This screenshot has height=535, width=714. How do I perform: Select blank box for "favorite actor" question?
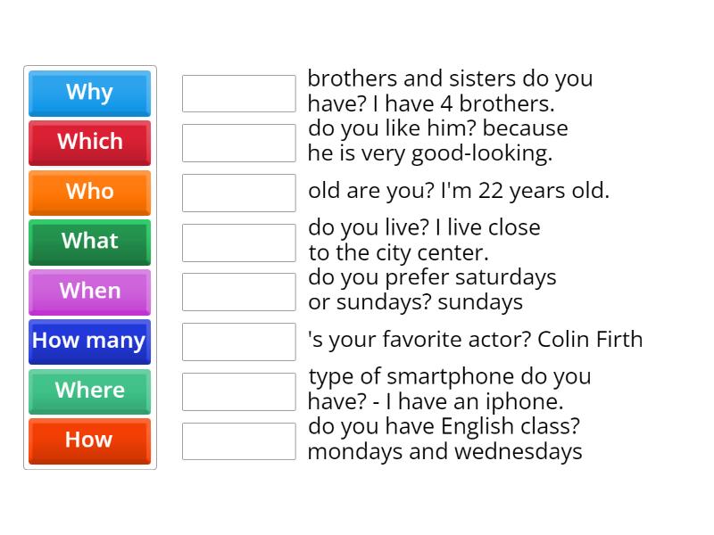(x=238, y=342)
